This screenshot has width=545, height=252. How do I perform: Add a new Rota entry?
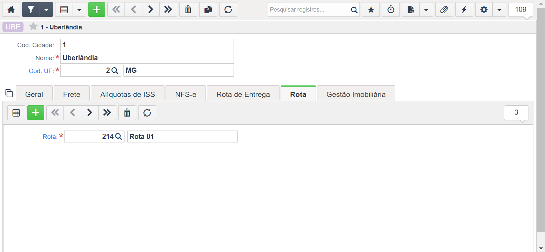point(36,113)
